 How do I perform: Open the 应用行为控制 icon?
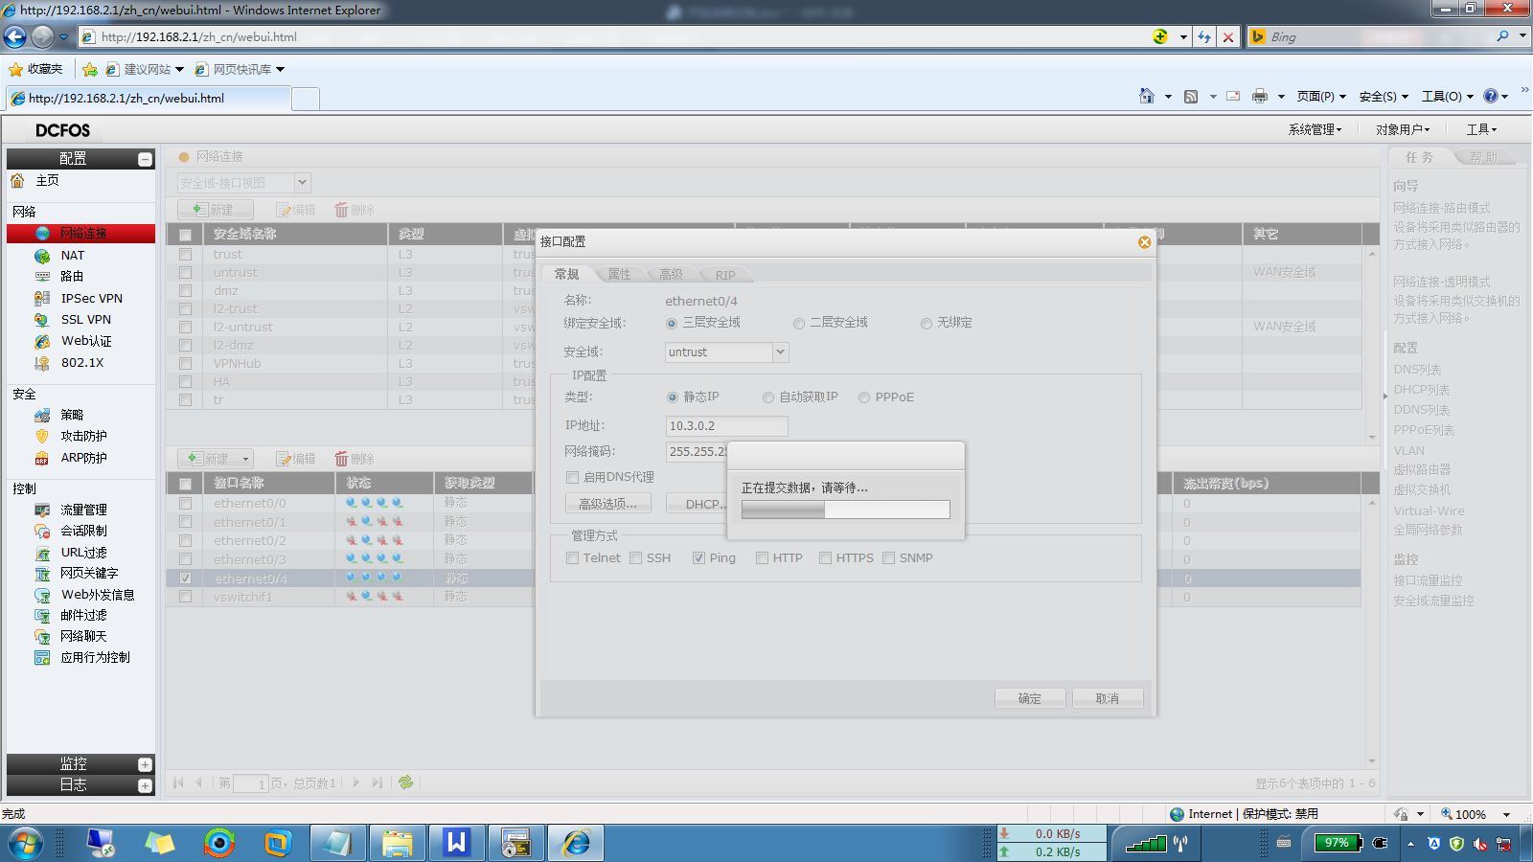[42, 657]
